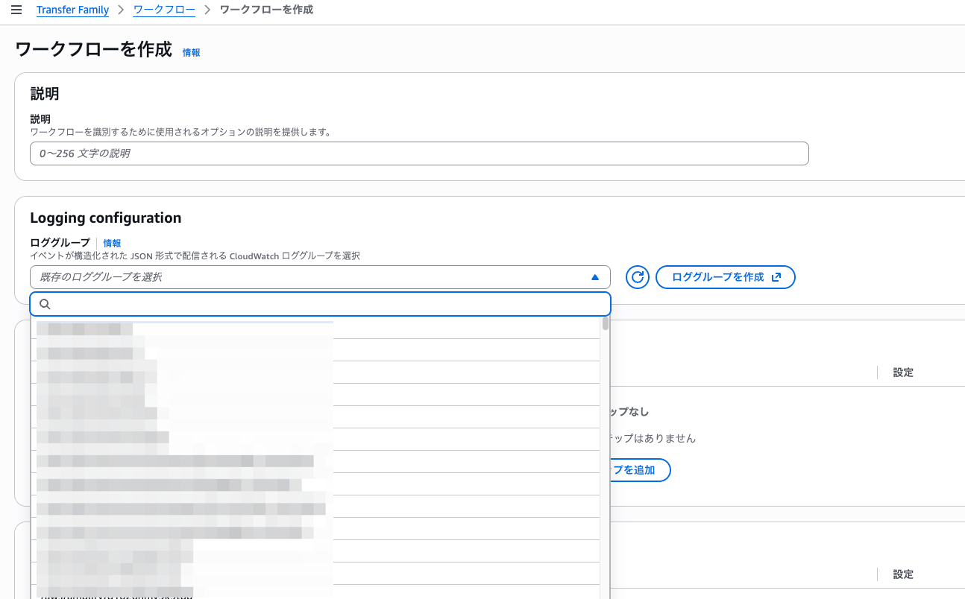Focus the 説明 description input field

point(419,153)
